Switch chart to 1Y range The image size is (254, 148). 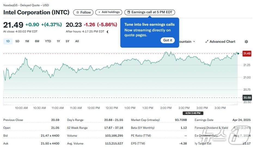(x=58, y=41)
